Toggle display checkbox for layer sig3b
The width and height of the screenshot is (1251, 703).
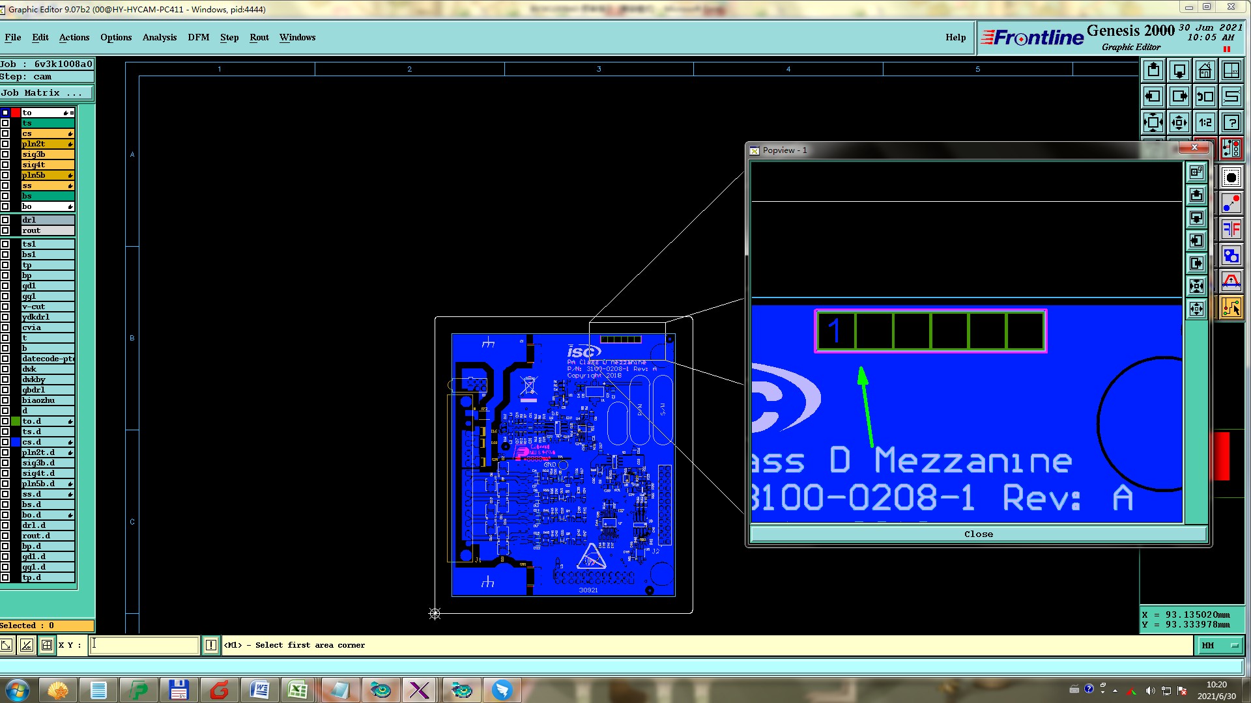click(x=5, y=154)
